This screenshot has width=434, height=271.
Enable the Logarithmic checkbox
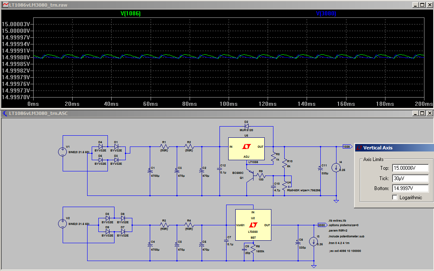[x=395, y=198]
